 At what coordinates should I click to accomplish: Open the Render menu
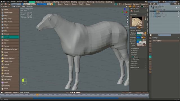click(x=13, y=2)
